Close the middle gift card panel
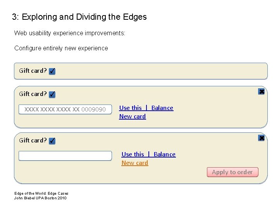This screenshot has height=209, width=279. click(x=262, y=92)
